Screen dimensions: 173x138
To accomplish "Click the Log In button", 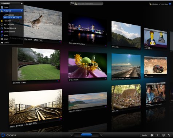I will pyautogui.click(x=144, y=135).
